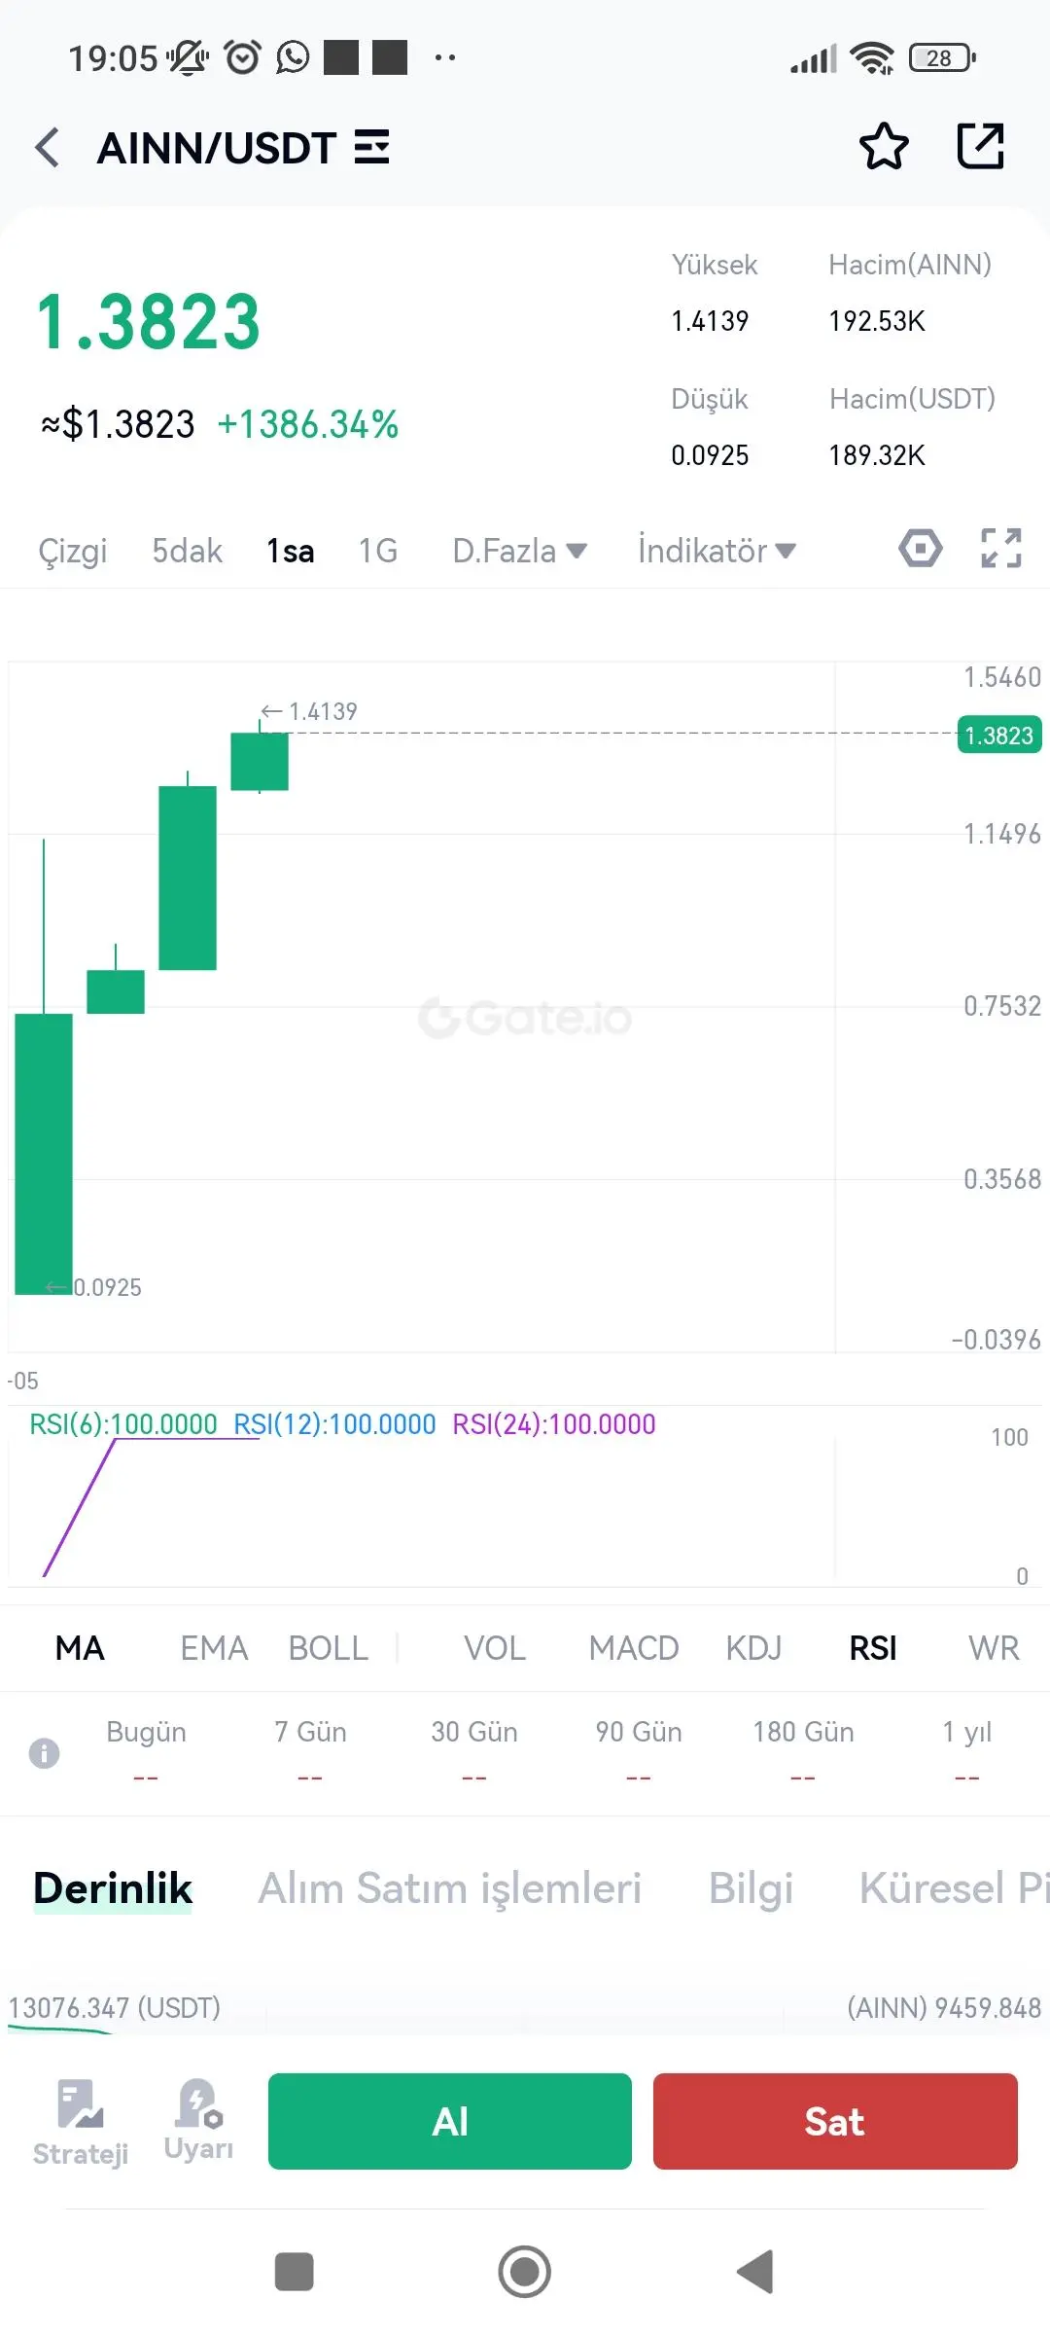Screen dimensions: 1050x2335
Task: Enable the MACD indicator
Action: click(634, 1648)
